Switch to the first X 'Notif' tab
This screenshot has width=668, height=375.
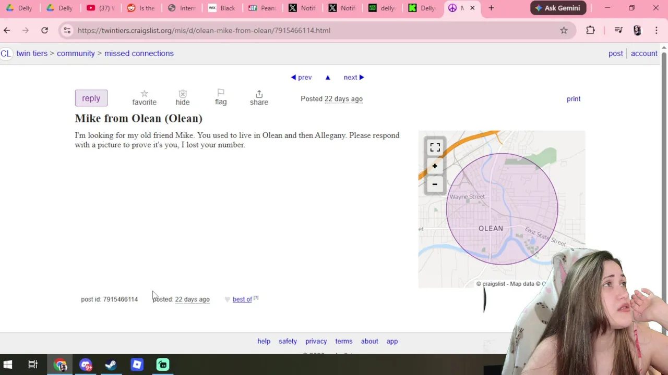[x=302, y=8]
